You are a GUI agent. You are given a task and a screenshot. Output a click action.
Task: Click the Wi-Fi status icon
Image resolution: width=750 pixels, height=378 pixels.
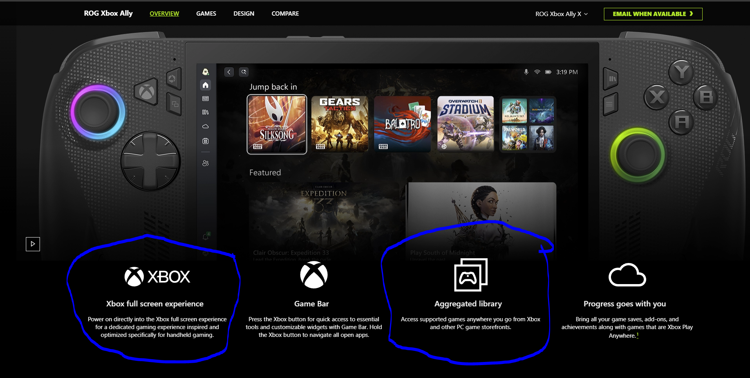[x=537, y=72]
